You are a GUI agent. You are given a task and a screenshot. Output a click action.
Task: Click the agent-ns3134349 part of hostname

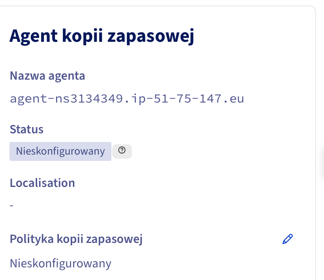point(66,99)
